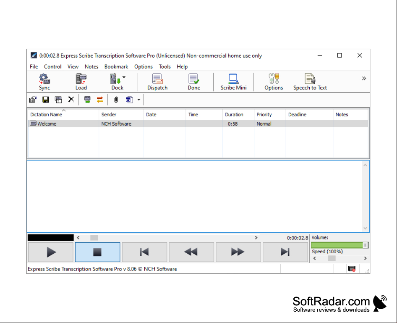Click the Load toolbar icon
Screen dimensions: 397x323
point(81,82)
